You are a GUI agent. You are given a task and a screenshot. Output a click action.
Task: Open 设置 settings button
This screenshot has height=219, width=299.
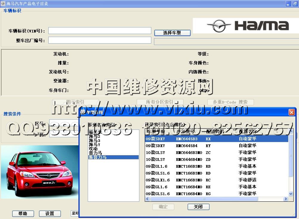pyautogui.click(x=50, y=214)
